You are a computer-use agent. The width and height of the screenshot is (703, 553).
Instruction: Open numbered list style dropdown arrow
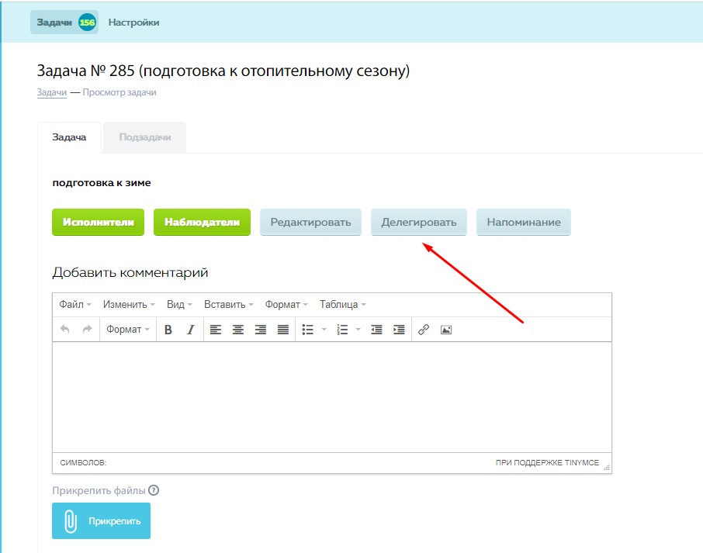tap(358, 330)
